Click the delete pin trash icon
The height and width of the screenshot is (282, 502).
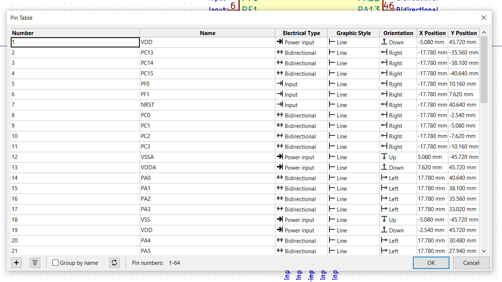click(x=35, y=263)
